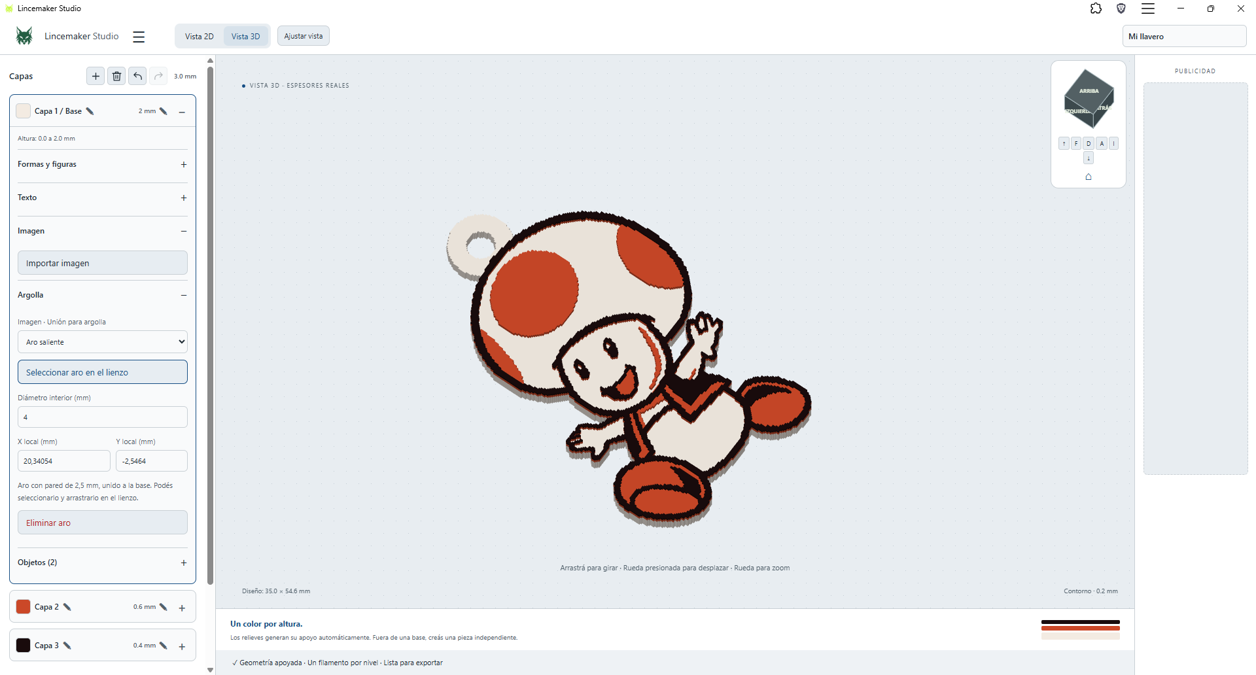Viewport: 1256px width, 675px height.
Task: Set top view with the up arrow button
Action: (1064, 143)
